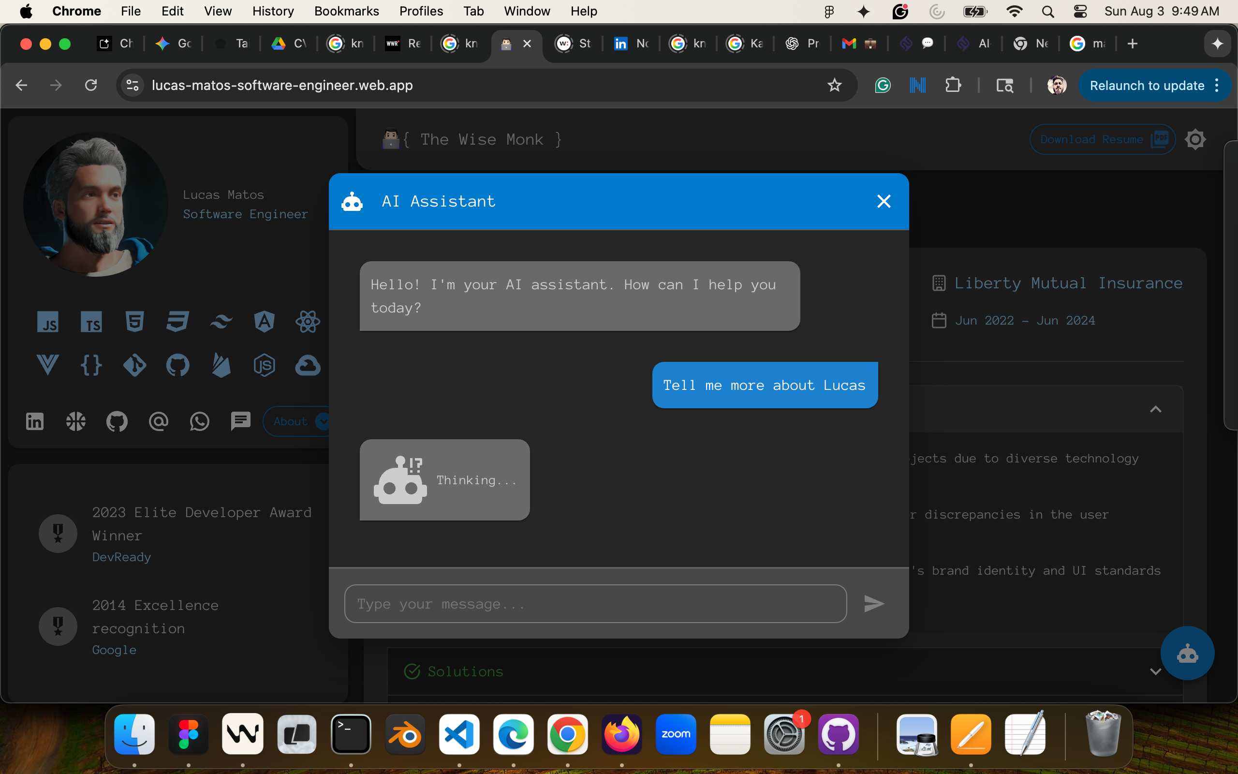The width and height of the screenshot is (1238, 774).
Task: Open Spotlight search in menu bar
Action: point(1047,11)
